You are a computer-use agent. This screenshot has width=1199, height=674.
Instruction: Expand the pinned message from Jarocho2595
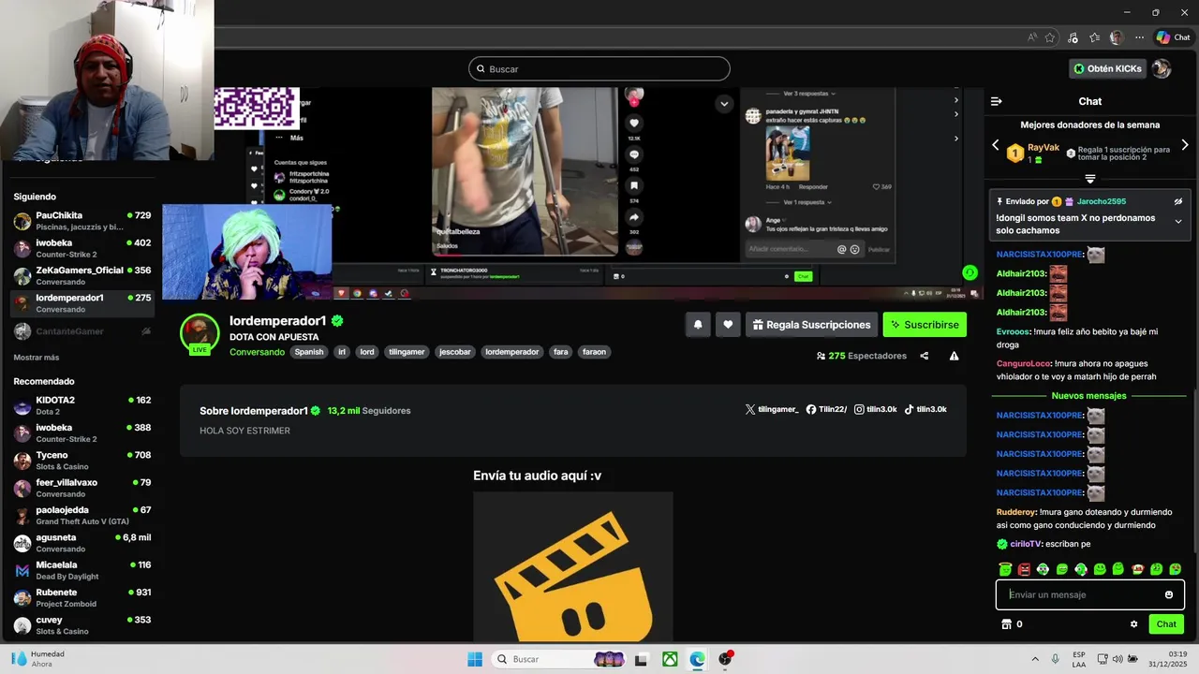(x=1178, y=222)
